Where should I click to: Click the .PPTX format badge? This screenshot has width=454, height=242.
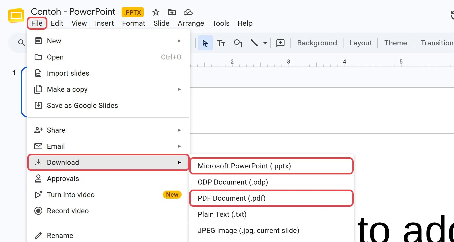click(133, 12)
